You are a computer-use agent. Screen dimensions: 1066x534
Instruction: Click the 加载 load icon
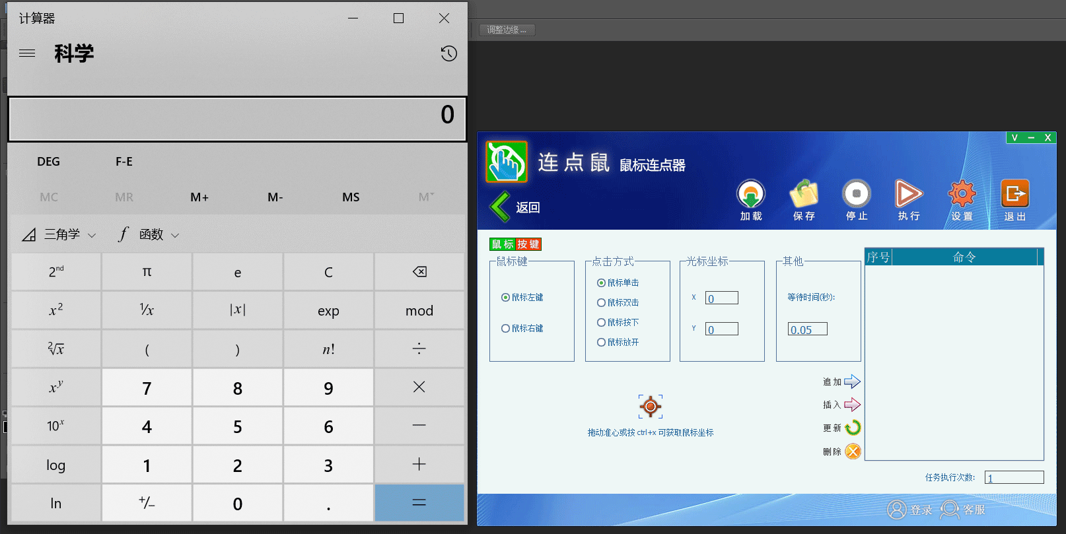tap(751, 194)
